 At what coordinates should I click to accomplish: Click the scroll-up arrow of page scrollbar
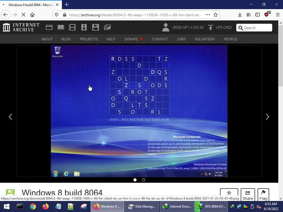[281, 23]
